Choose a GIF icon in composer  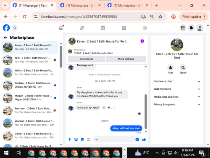(x=89, y=139)
